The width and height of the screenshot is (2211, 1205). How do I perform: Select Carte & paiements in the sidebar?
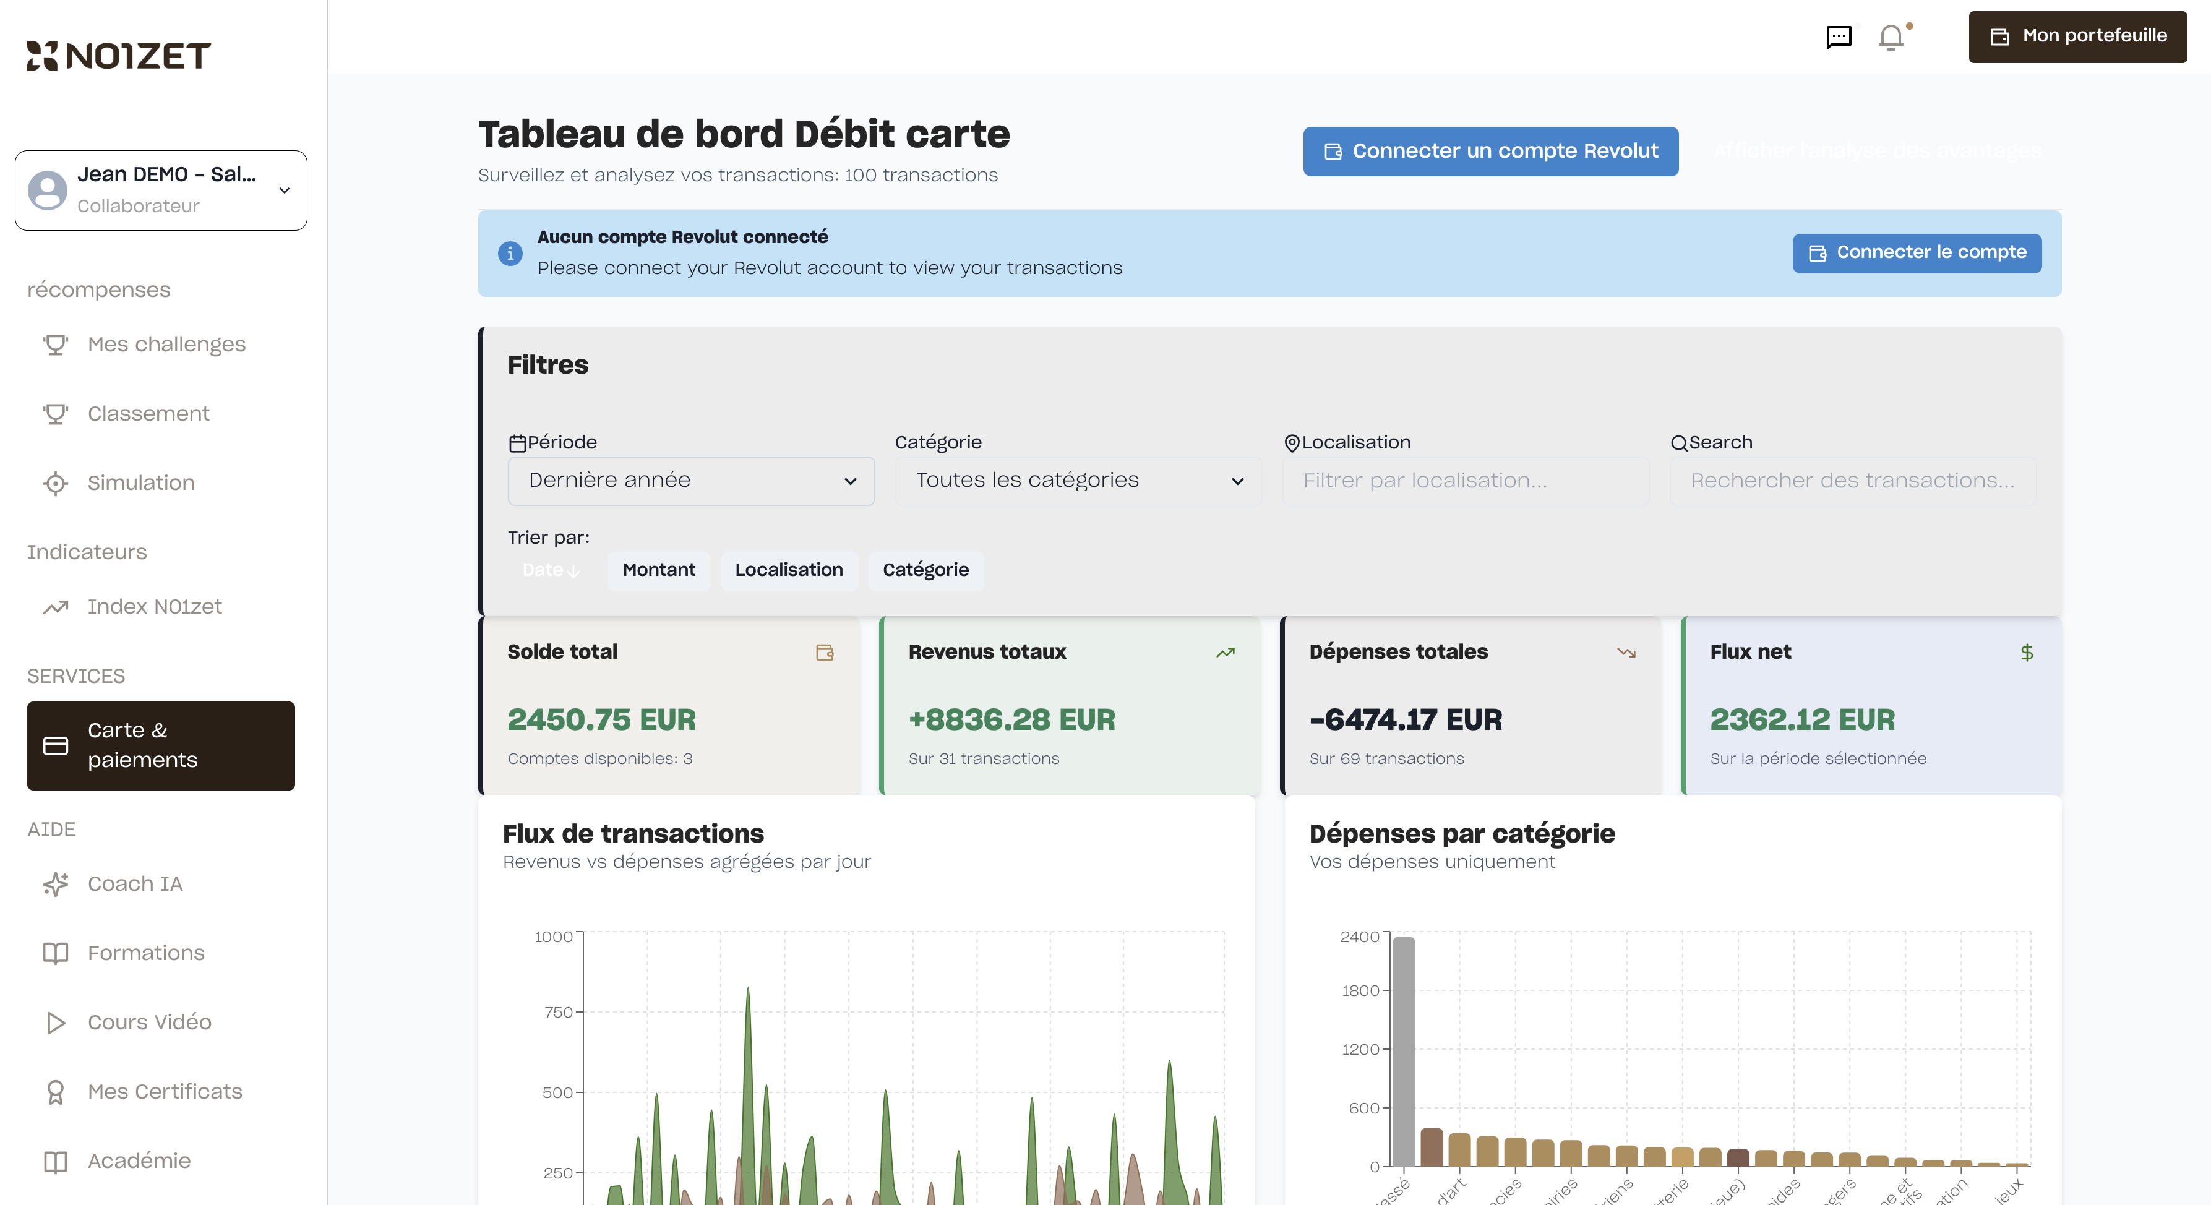click(x=161, y=746)
